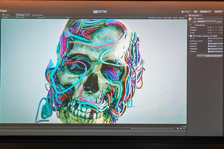
Task: Click the CrawlerSwarm Script reference field
Action: pos(215,38)
